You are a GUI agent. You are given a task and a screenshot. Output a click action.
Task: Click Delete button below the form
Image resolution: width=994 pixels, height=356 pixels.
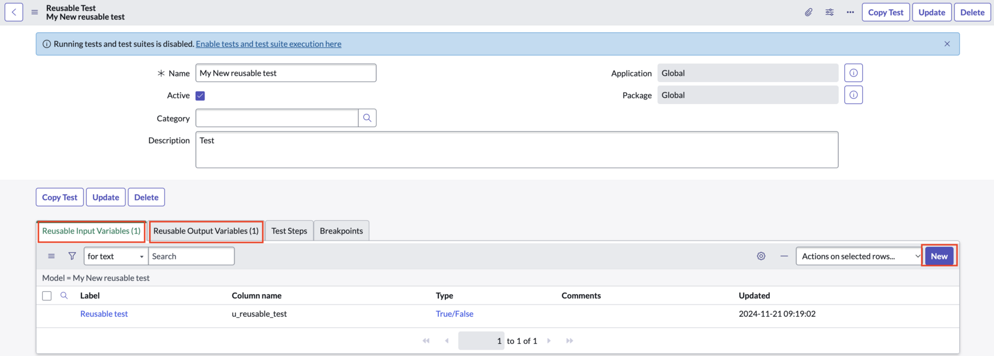click(x=146, y=197)
